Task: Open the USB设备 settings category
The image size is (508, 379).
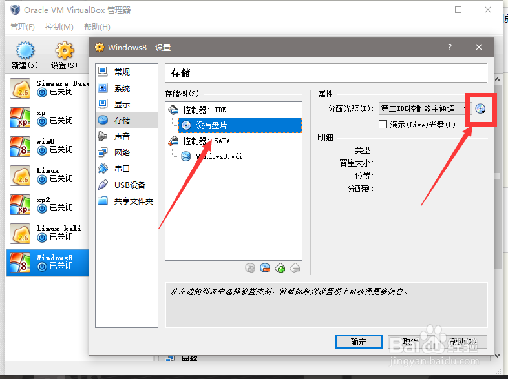Action: coord(126,185)
